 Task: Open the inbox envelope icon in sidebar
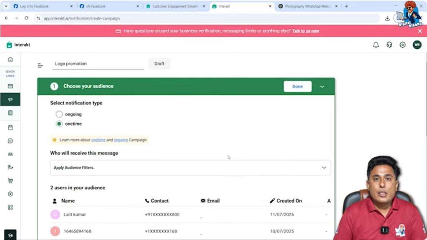10,86
